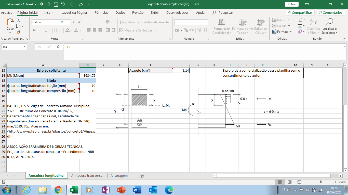This screenshot has height=195, width=348.
Task: Open Find and Select (Localizar e Selecionar)
Action: pyautogui.click(x=329, y=26)
